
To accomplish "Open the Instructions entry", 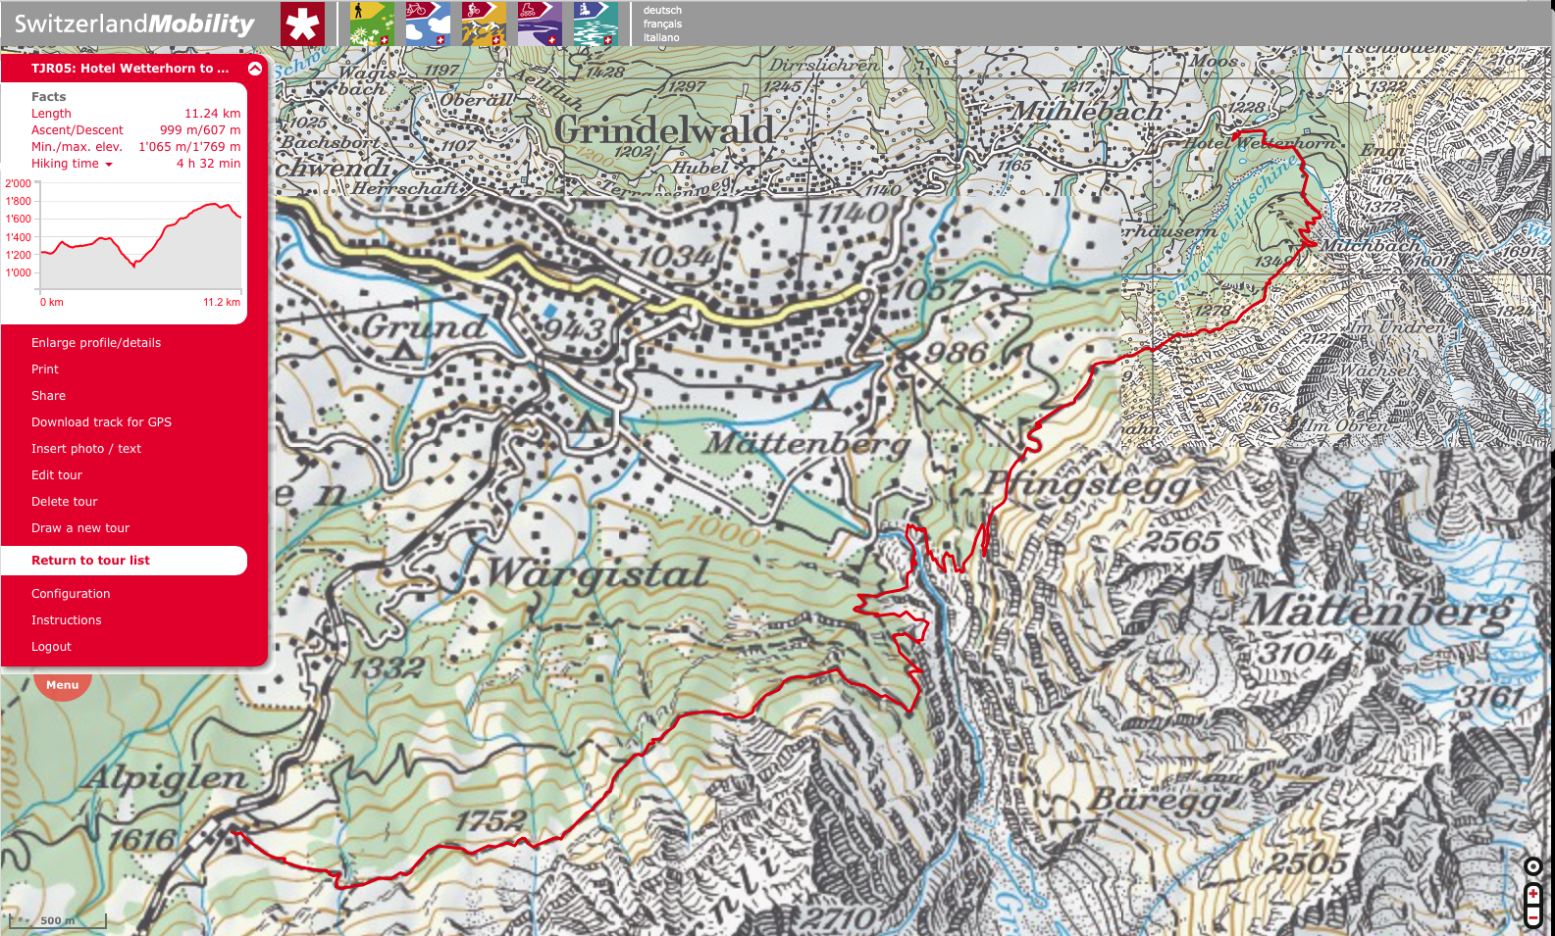I will (x=67, y=620).
